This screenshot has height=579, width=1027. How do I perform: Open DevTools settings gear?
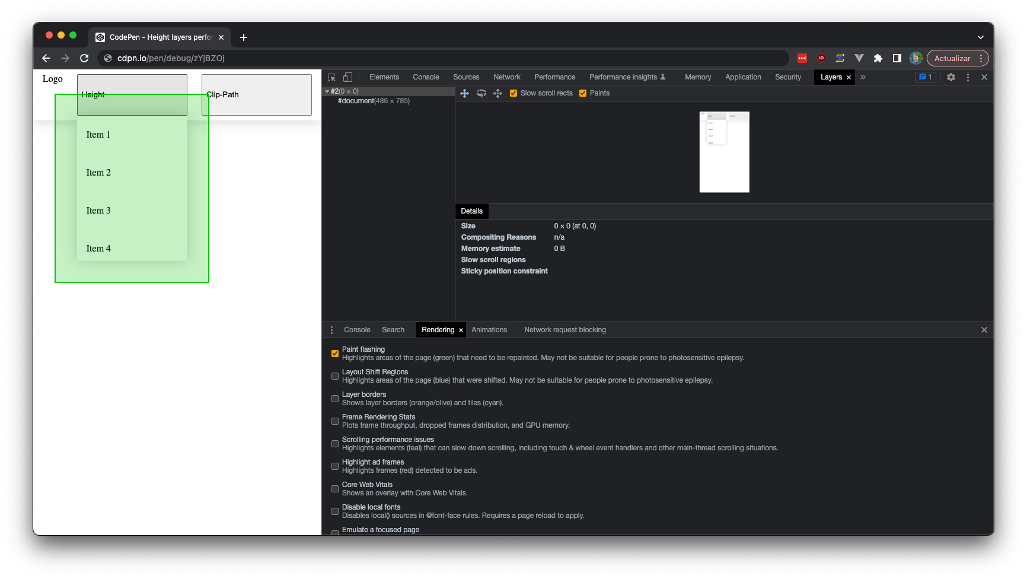pos(951,77)
